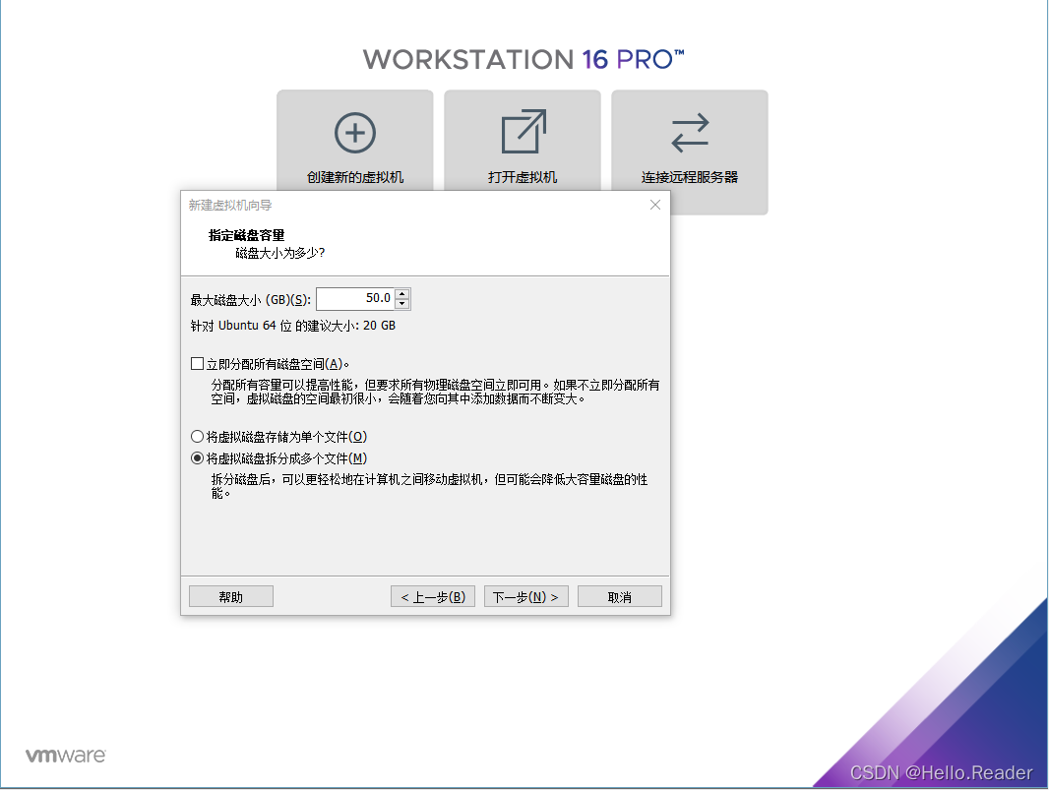Click the open virtual machine arrow icon
Screen dimensions: 1049x790
[x=524, y=131]
